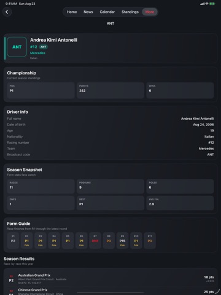221x295 pixels.
Task: Select the POS P1 championship tile
Action: (41, 90)
